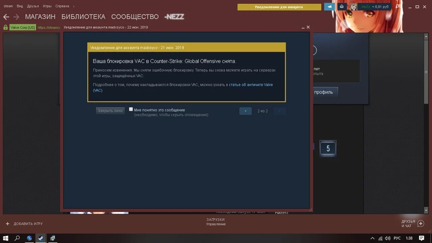Open the volume tray icon
The height and width of the screenshot is (243, 432).
[388, 238]
